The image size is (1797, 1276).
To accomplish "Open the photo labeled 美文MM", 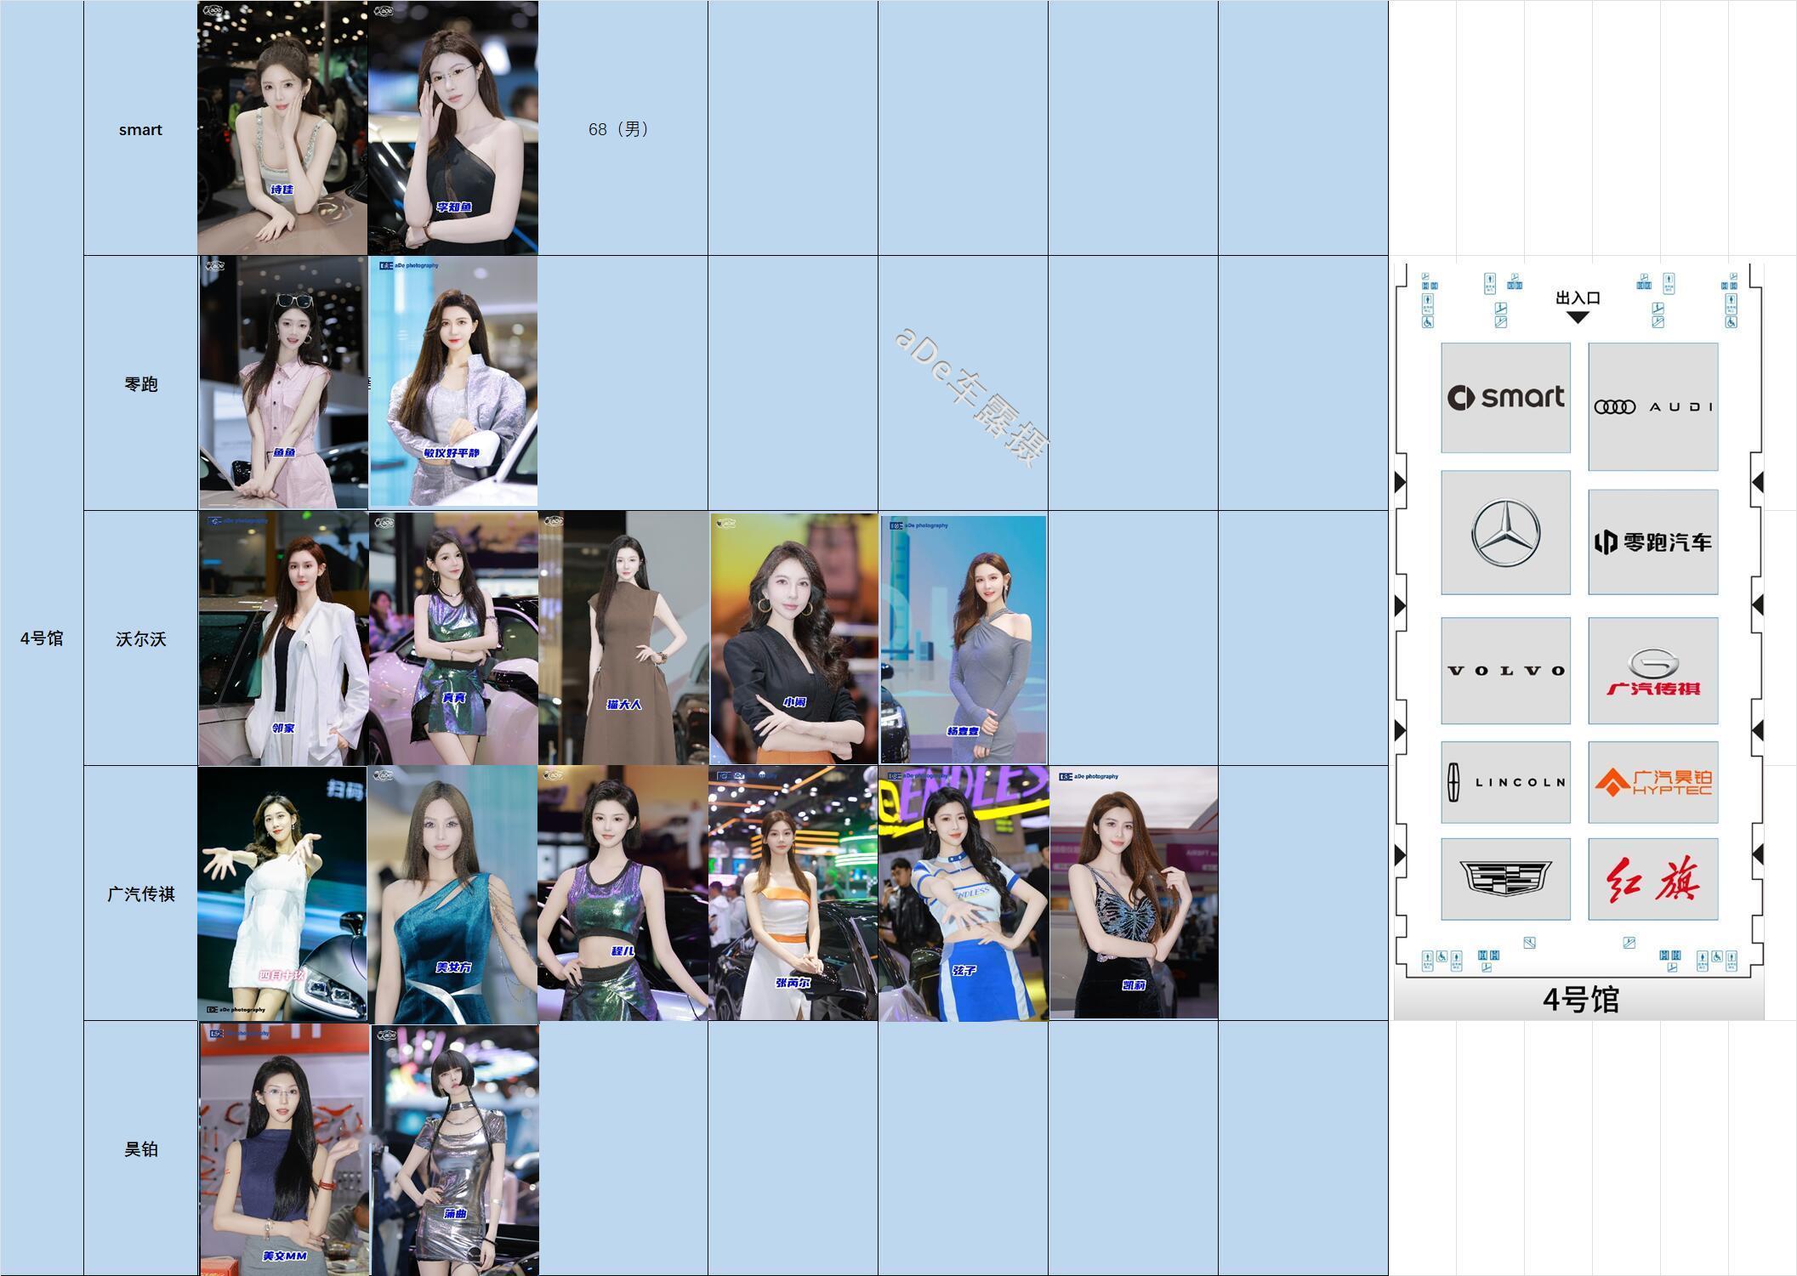I will coord(285,1149).
